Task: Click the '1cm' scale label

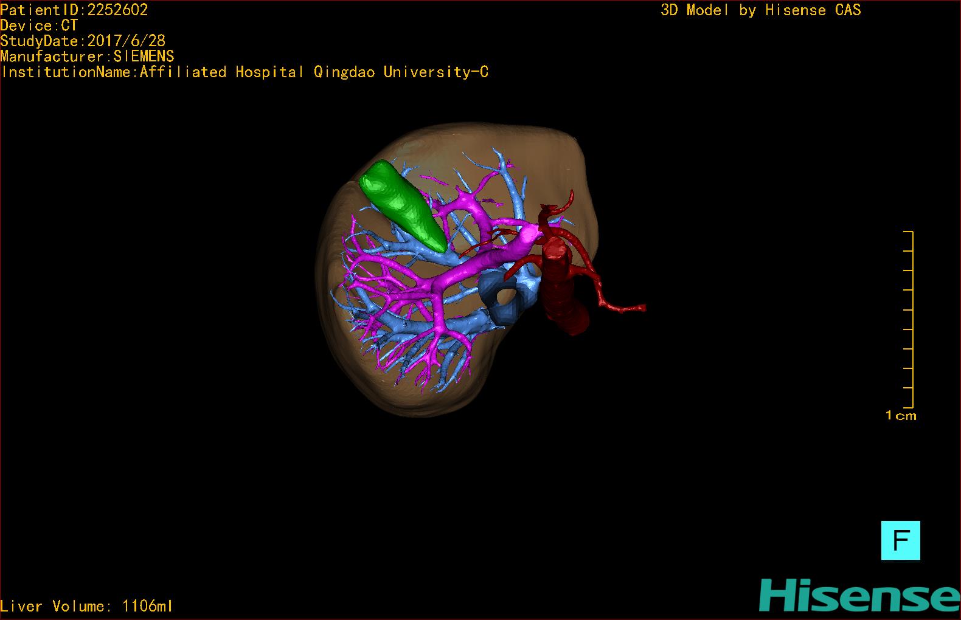Action: (901, 416)
